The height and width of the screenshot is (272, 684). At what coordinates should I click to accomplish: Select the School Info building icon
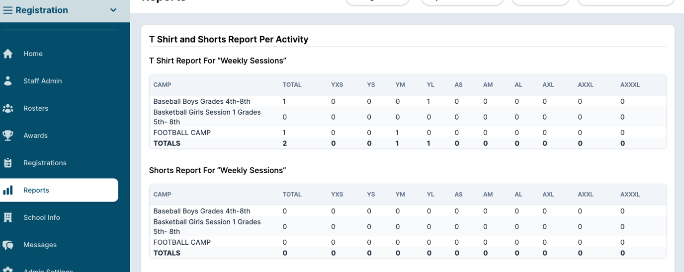(x=8, y=217)
